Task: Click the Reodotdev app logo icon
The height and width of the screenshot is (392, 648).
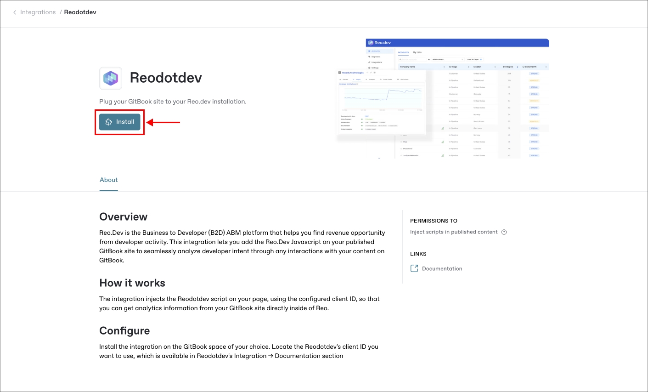Action: 111,78
